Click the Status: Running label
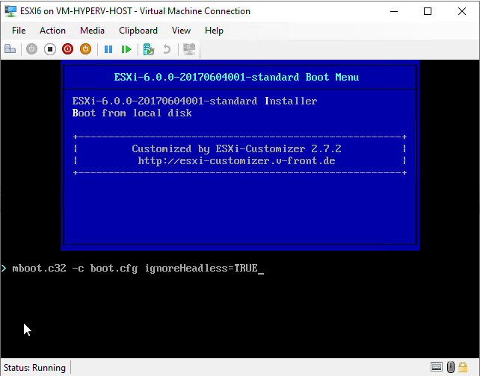Image resolution: width=480 pixels, height=376 pixels. [x=34, y=368]
